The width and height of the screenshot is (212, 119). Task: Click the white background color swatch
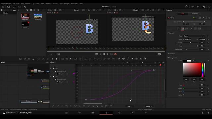(189, 61)
